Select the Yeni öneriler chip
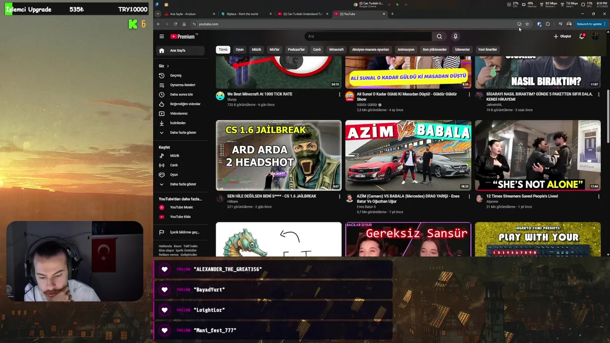Image resolution: width=610 pixels, height=343 pixels. (x=488, y=50)
